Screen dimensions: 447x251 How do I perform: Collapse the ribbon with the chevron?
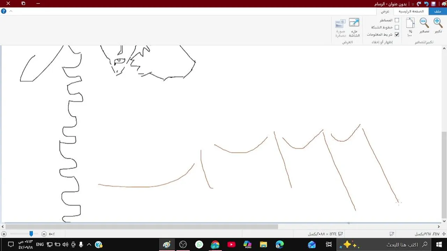click(x=11, y=11)
